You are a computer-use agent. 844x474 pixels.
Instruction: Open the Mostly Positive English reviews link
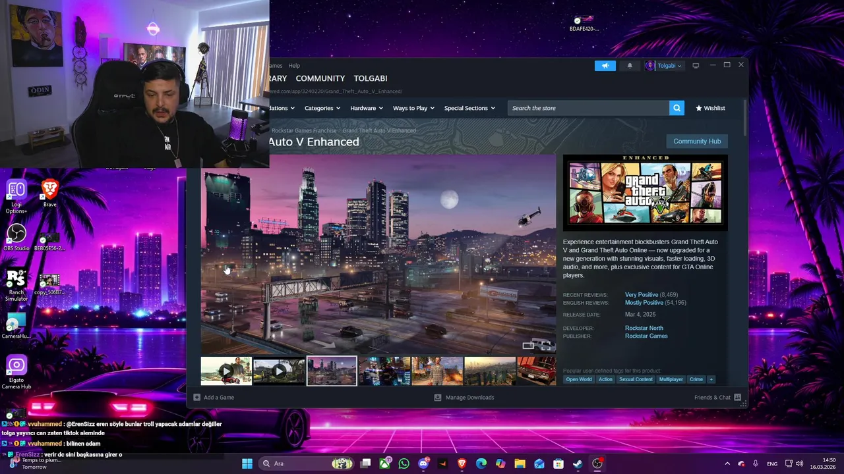point(644,303)
